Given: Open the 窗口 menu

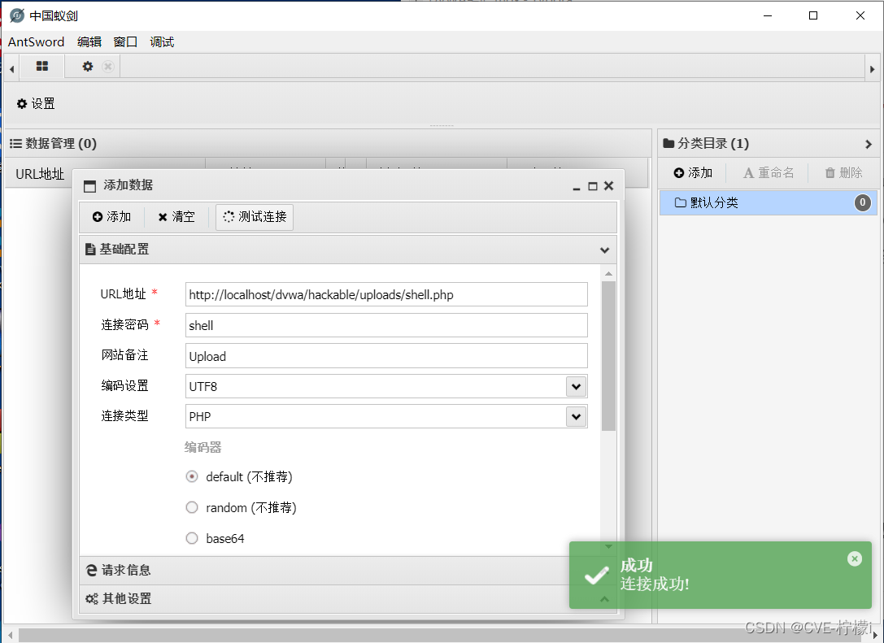Looking at the screenshot, I should tap(125, 41).
